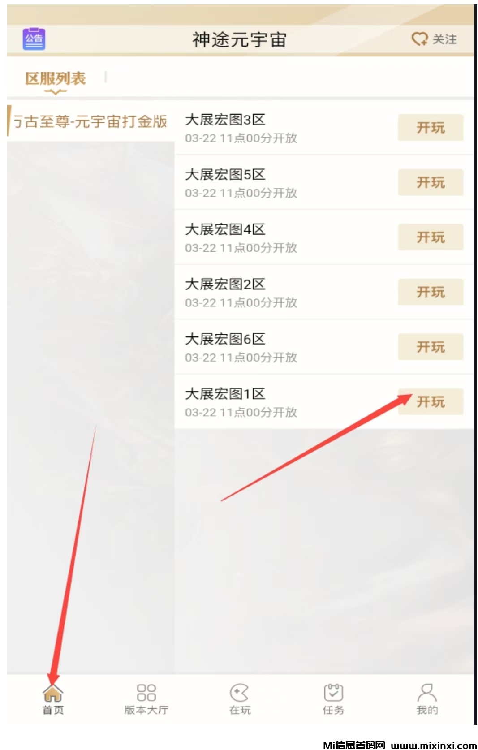Image resolution: width=478 pixels, height=750 pixels.
Task: Open 在玩 game icon
Action: point(239,693)
